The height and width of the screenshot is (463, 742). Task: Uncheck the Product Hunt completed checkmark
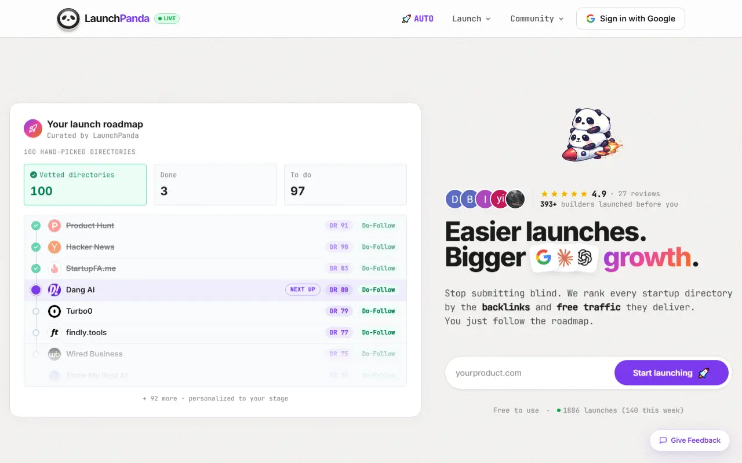[36, 226]
